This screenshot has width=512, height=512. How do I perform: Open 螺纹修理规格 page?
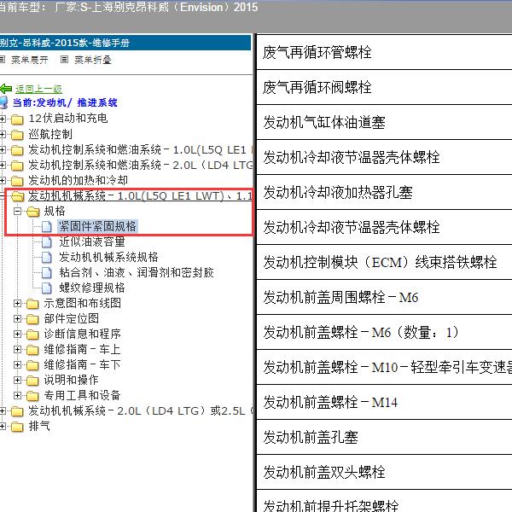92,288
